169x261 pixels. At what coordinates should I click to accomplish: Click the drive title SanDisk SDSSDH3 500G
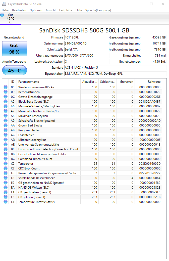tap(84, 30)
